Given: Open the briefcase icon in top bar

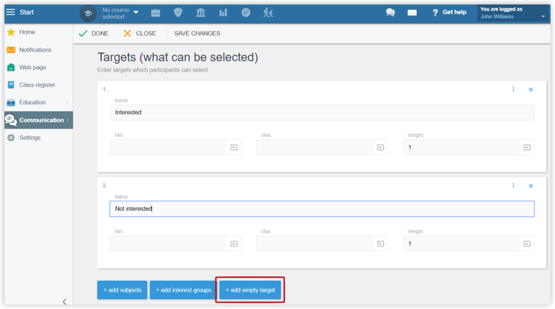Looking at the screenshot, I should [x=156, y=13].
